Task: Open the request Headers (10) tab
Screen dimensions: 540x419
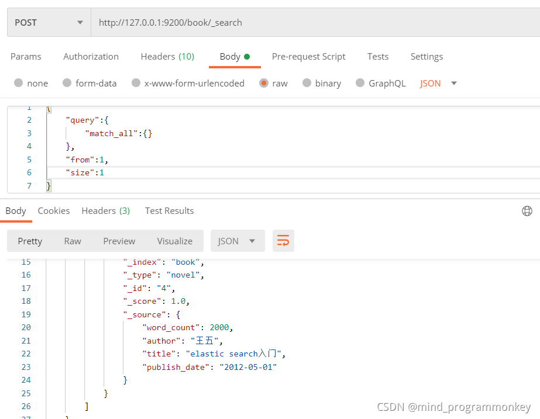Action: (x=167, y=57)
